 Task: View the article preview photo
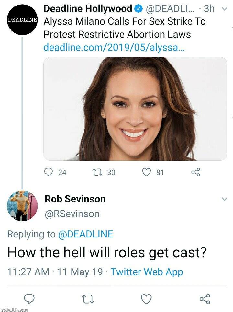coord(135,109)
